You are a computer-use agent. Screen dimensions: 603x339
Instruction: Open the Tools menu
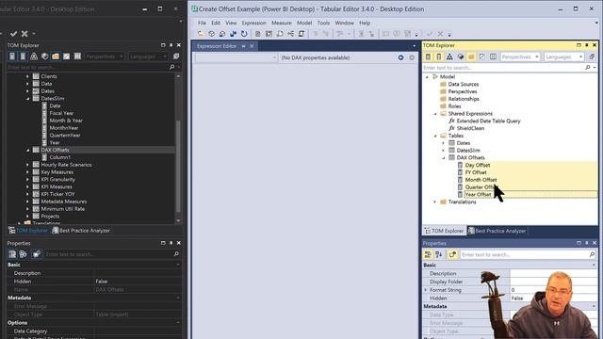pos(323,23)
